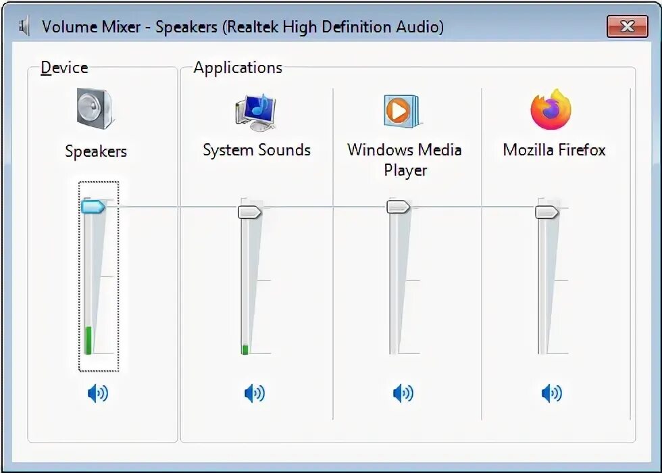The width and height of the screenshot is (662, 473).
Task: Click the System Sounds icon
Action: click(x=256, y=112)
